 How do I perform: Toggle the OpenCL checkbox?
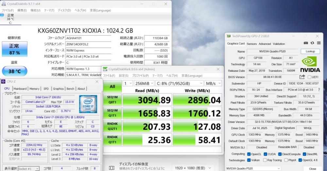249,154
